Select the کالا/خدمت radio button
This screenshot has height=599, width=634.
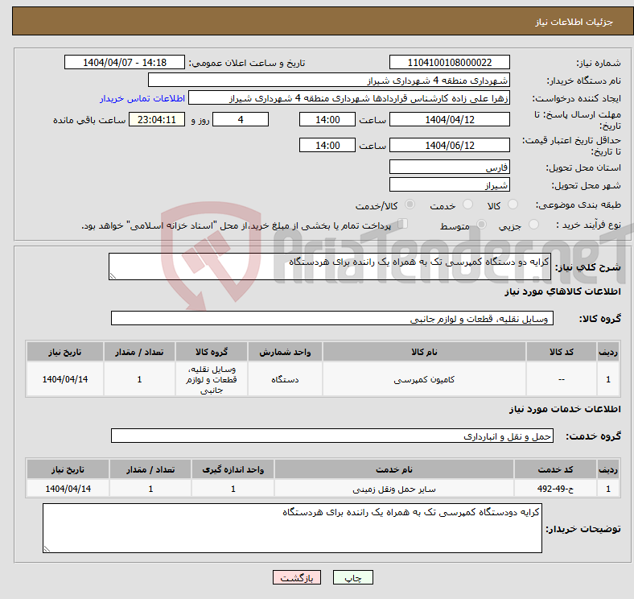pyautogui.click(x=410, y=204)
